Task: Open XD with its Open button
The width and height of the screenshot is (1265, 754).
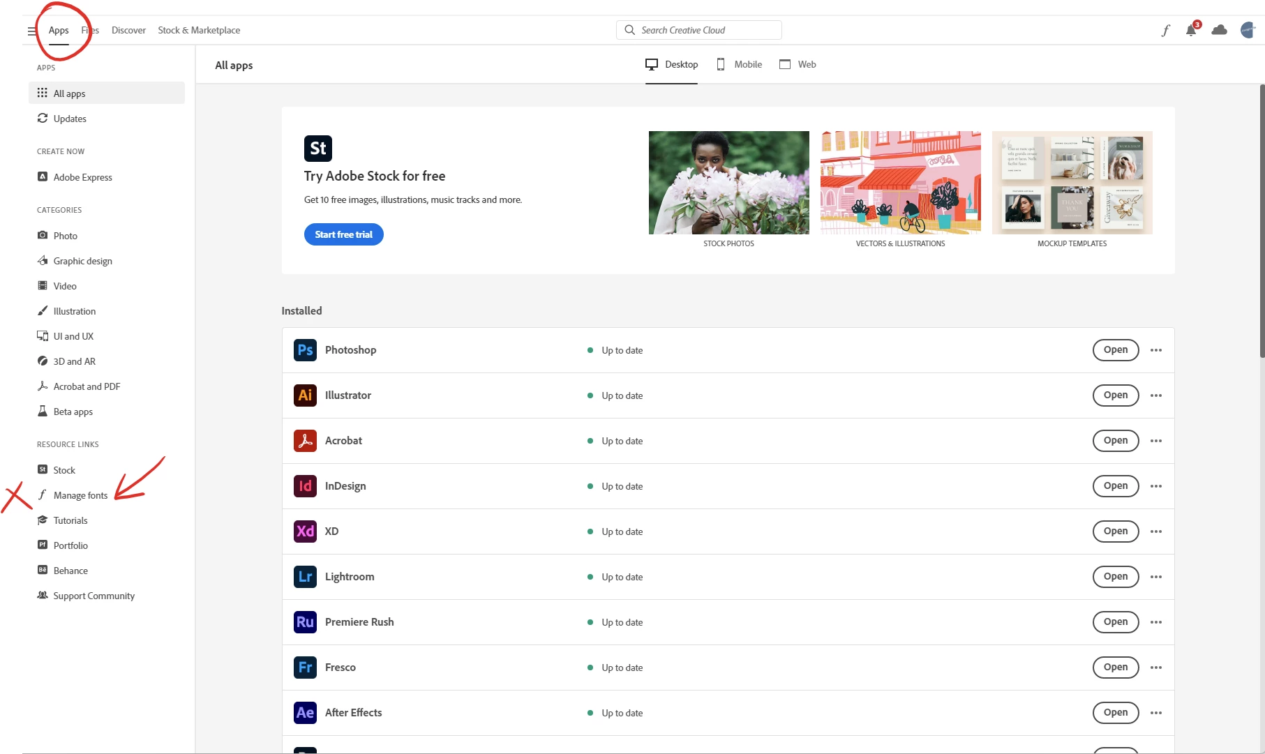Action: pos(1116,531)
